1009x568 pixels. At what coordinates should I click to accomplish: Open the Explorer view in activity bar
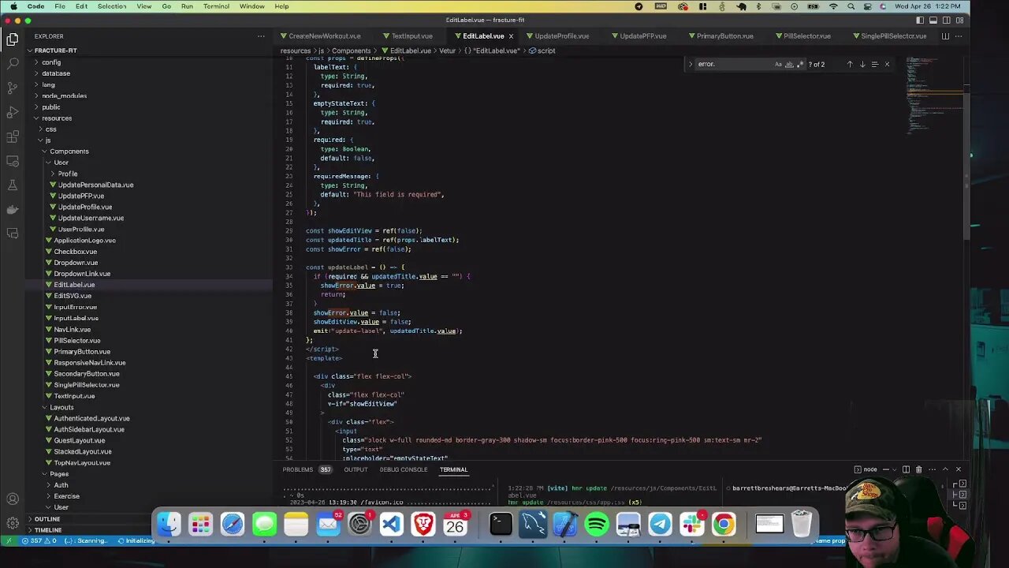coord(13,39)
